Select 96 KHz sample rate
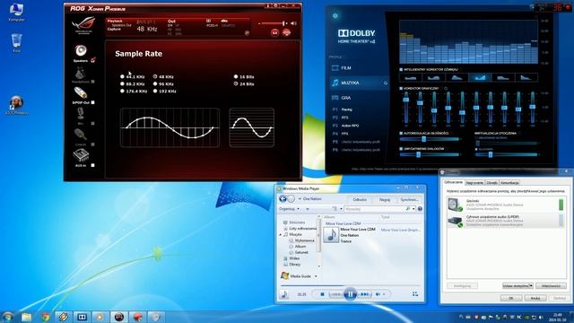This screenshot has height=323, width=574. click(163, 83)
